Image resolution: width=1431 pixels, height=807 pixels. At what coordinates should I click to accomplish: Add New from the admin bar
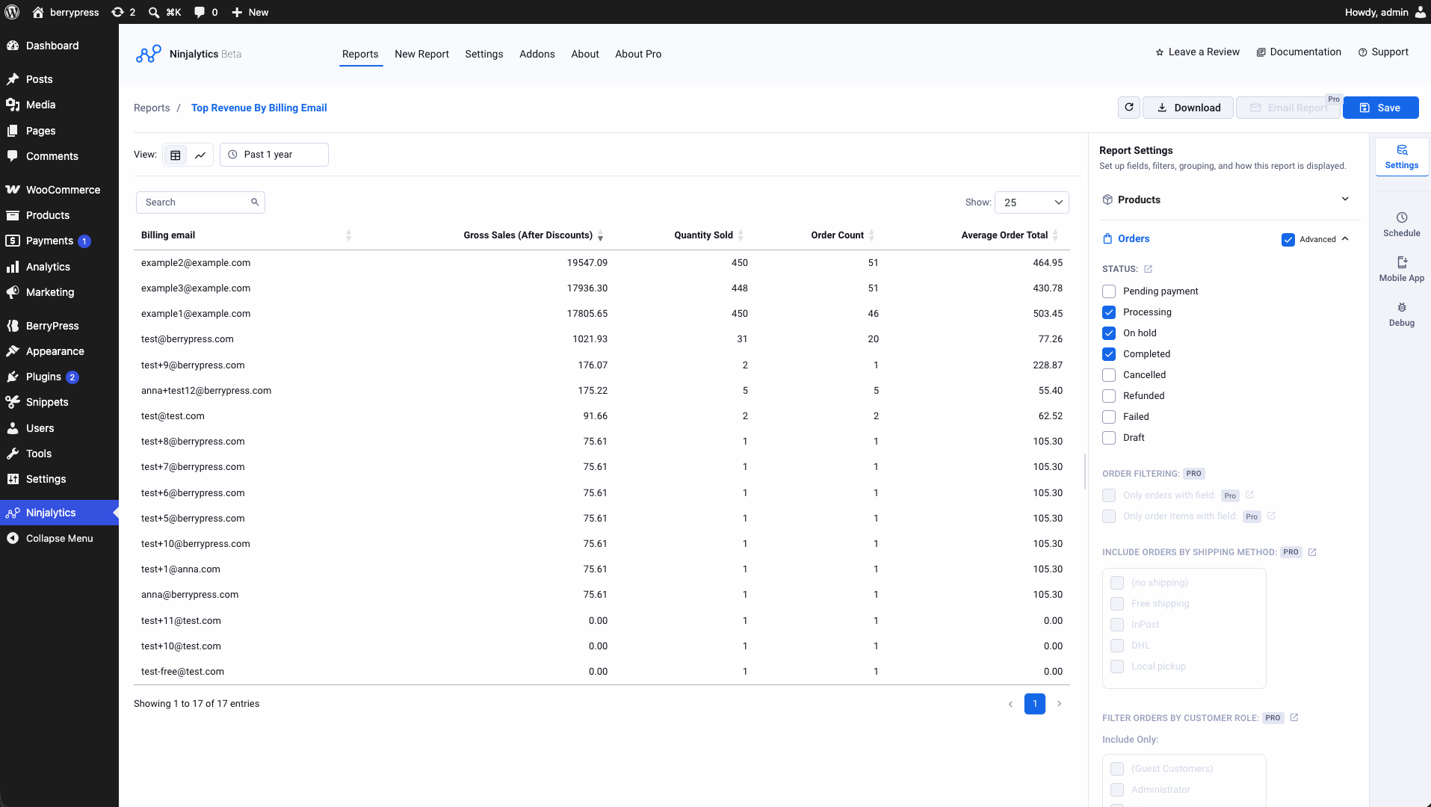click(x=250, y=12)
